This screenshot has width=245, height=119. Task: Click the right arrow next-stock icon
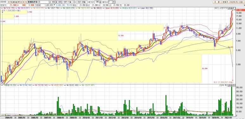[x=23, y=2]
